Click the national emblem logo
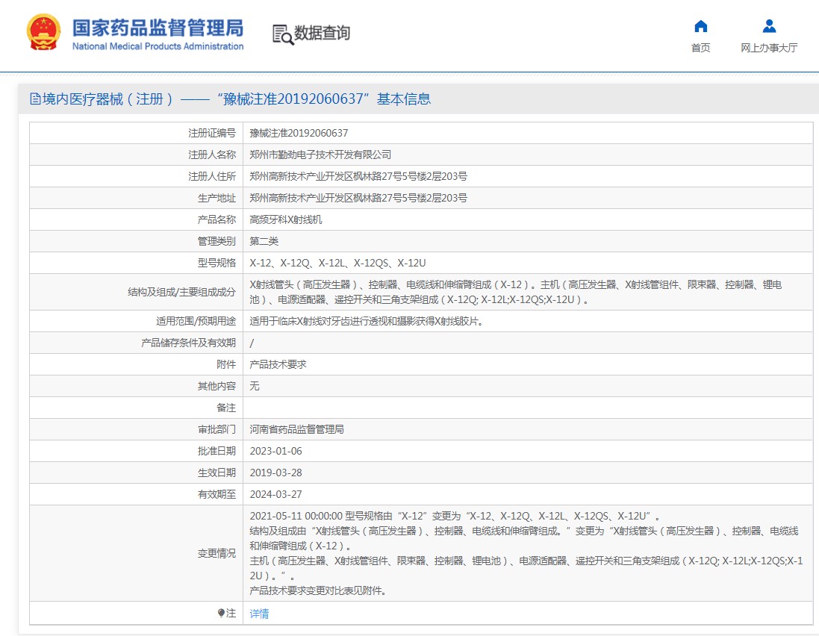 tap(43, 32)
